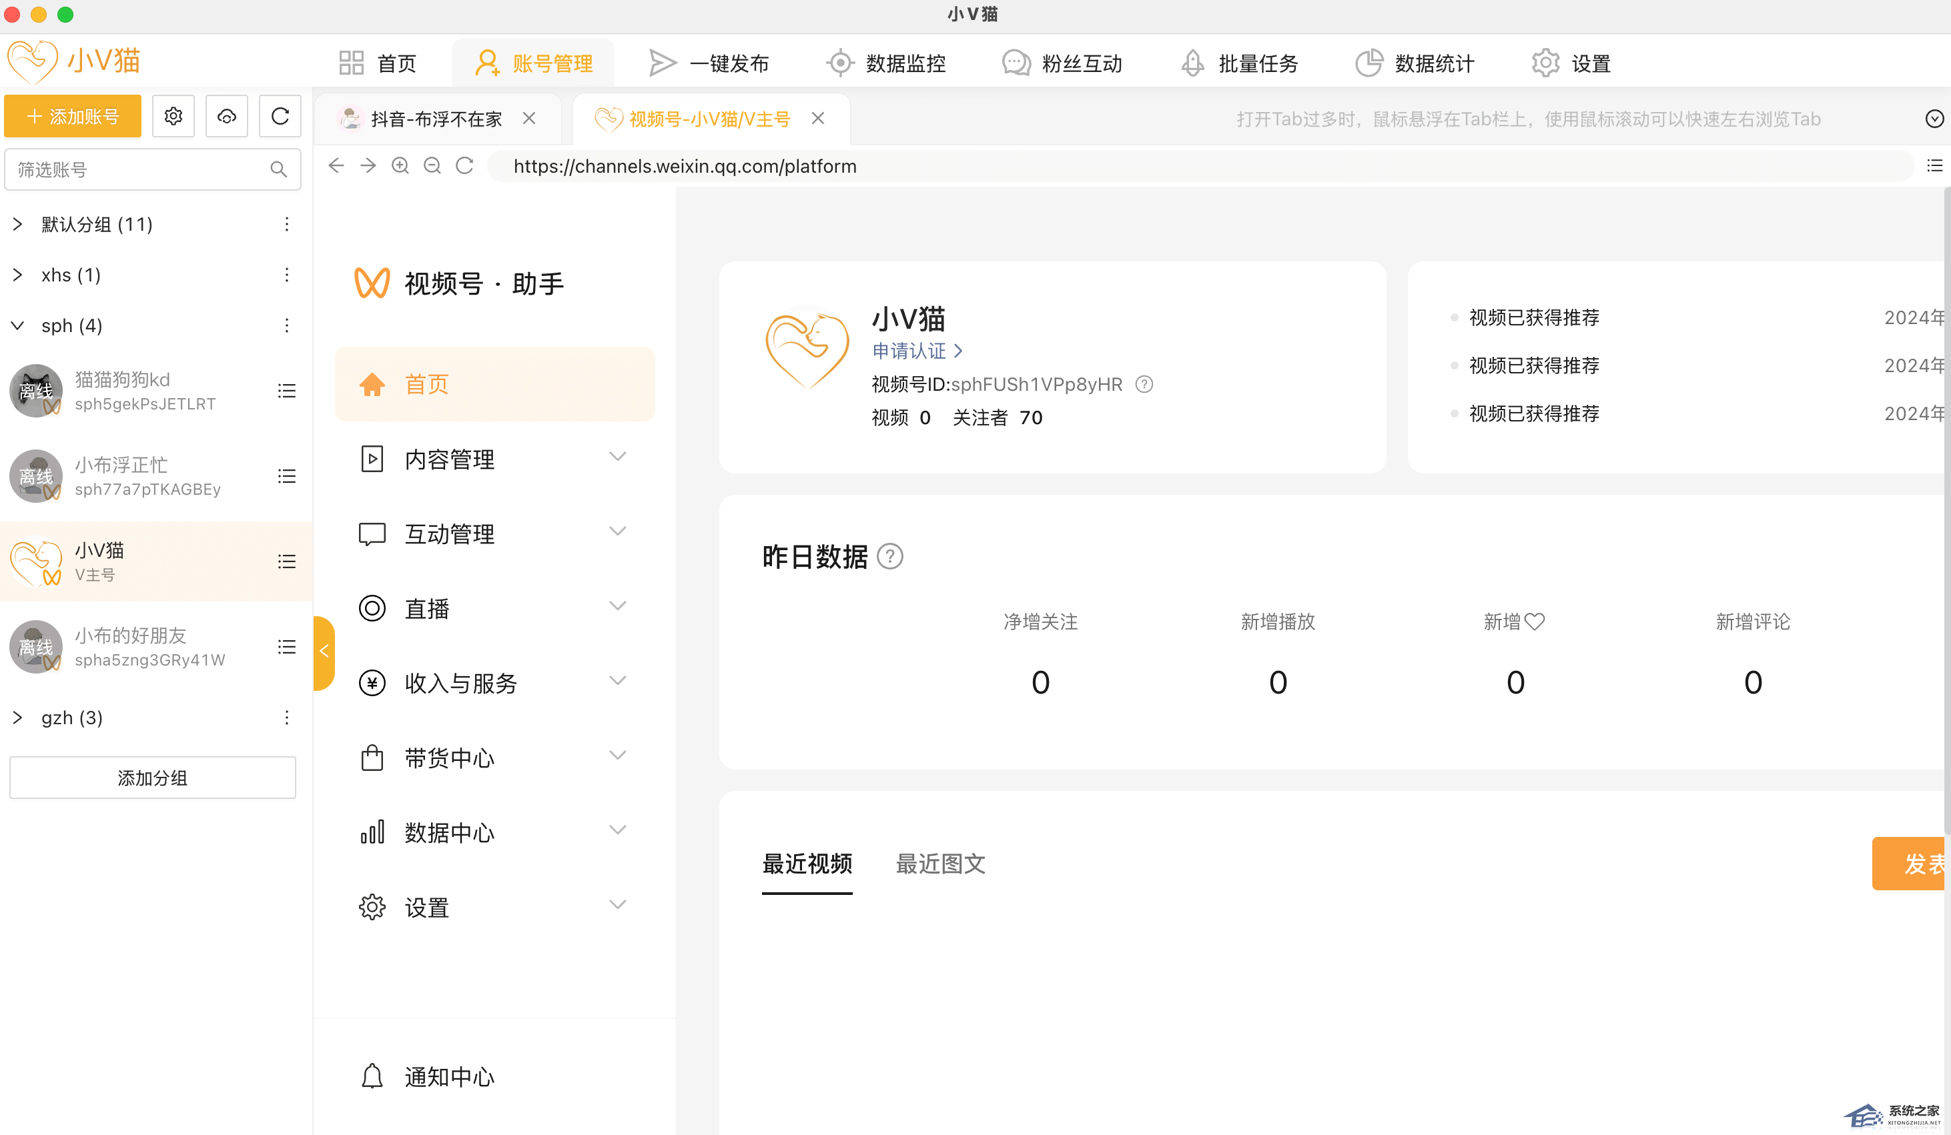Open options for 默认分组 group
1951x1135 pixels.
click(286, 224)
